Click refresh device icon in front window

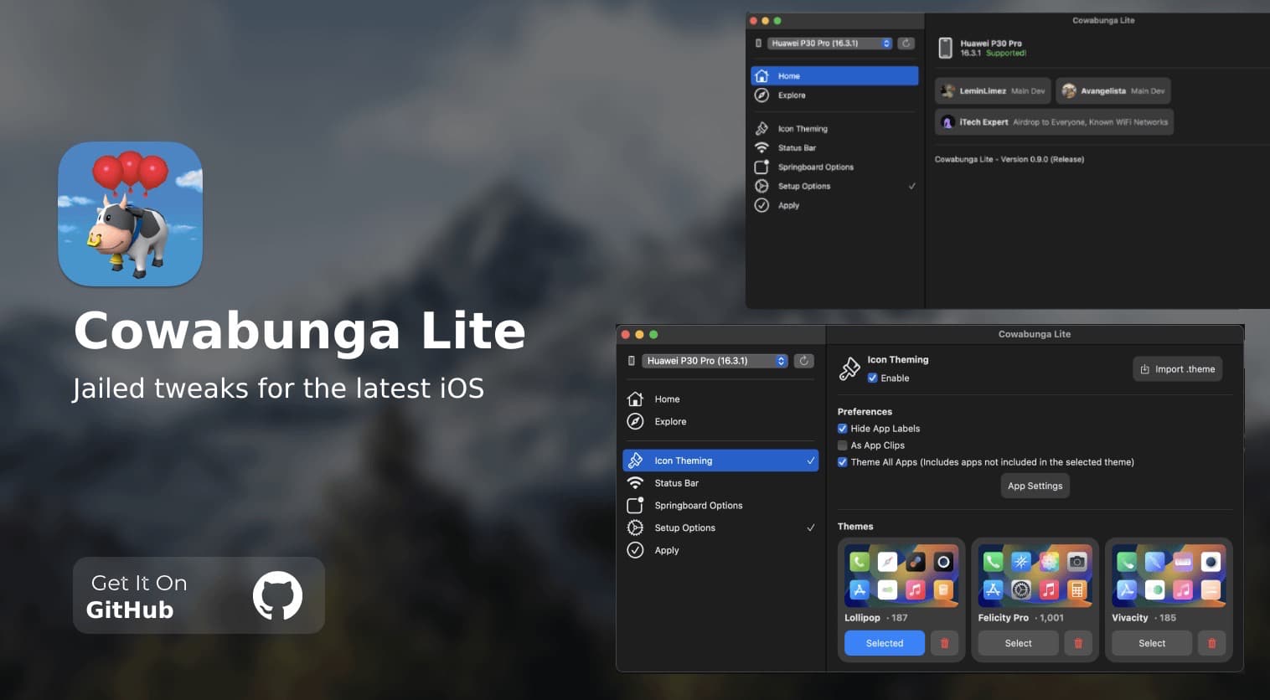pyautogui.click(x=803, y=361)
